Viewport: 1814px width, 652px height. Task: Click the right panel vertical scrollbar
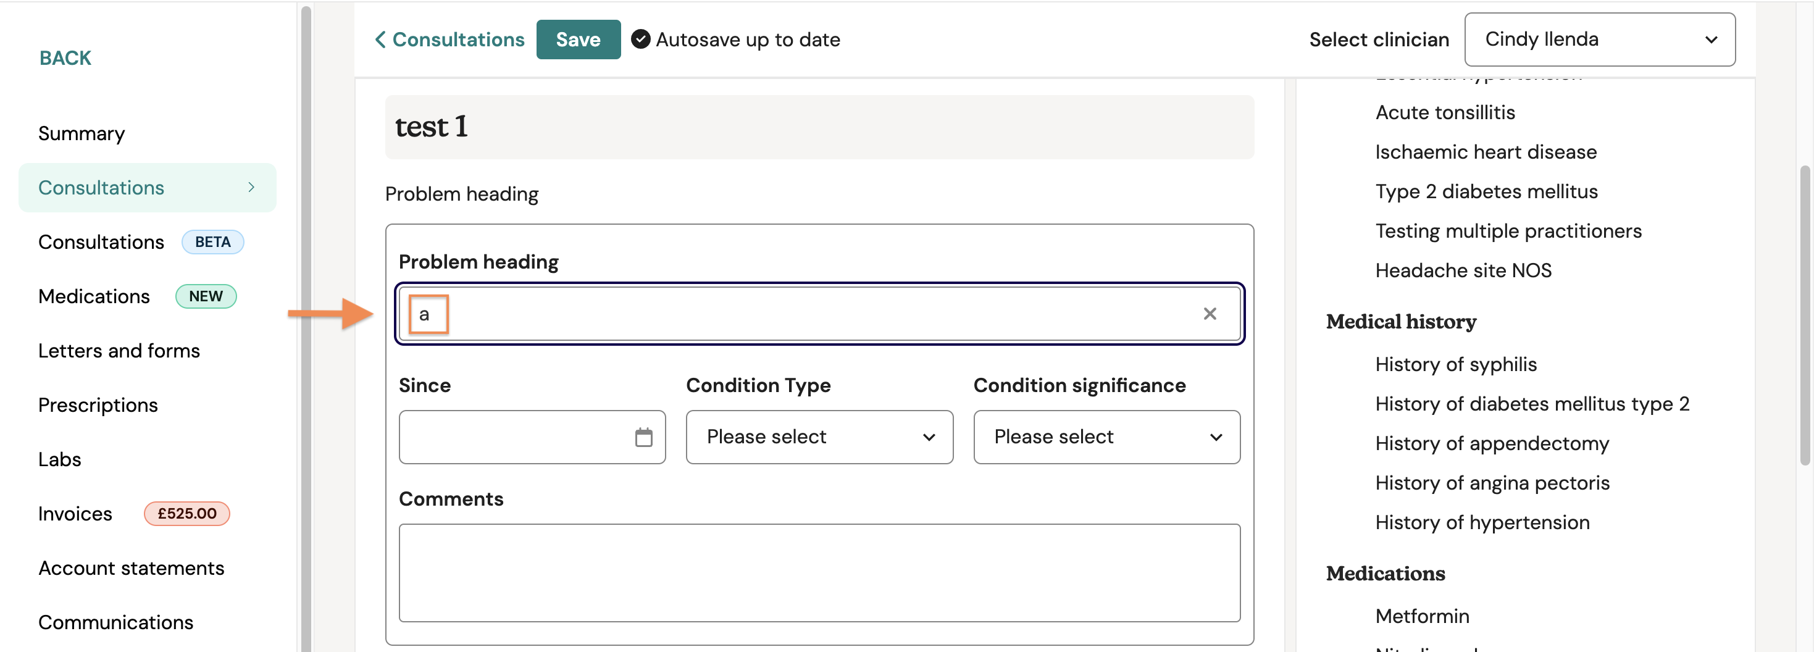pos(1804,316)
